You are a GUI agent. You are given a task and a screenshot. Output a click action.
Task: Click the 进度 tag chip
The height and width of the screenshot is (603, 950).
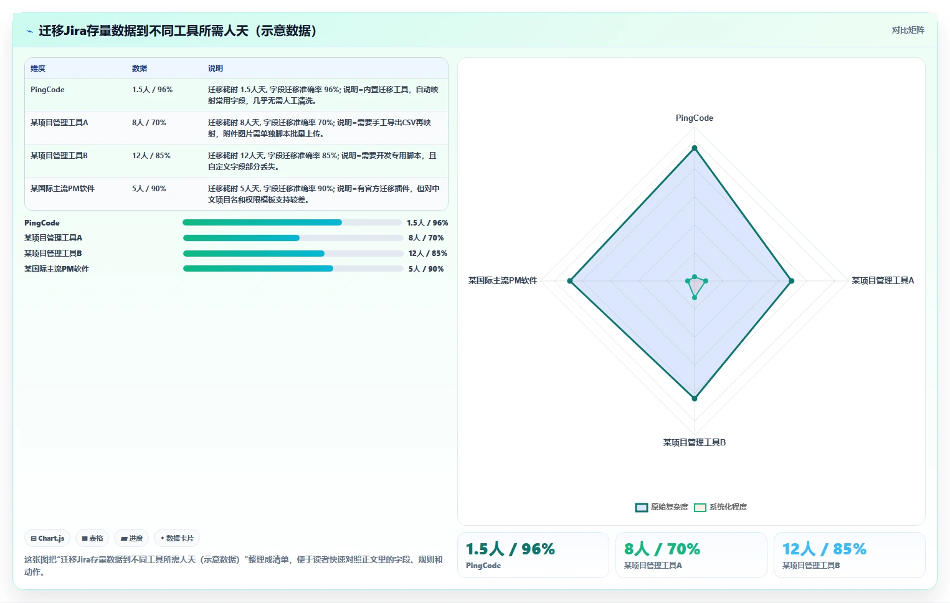131,538
